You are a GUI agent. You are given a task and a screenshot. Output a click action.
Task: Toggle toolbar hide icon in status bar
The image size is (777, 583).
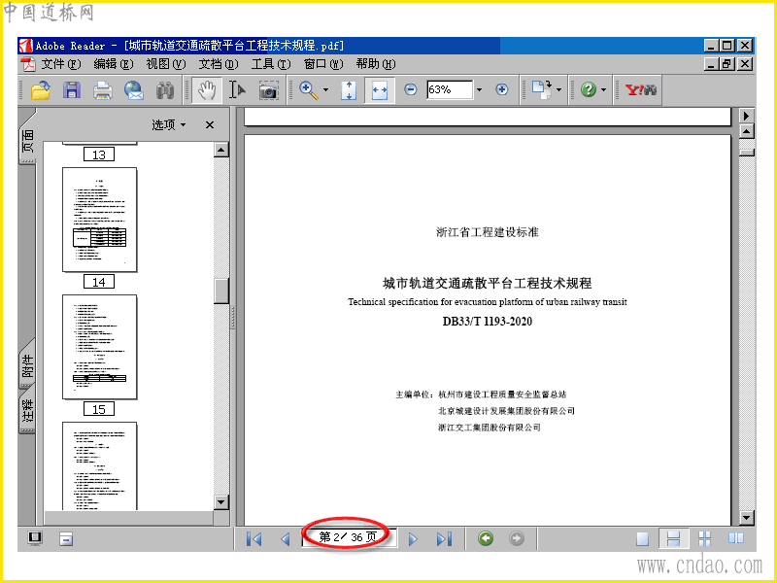(66, 539)
